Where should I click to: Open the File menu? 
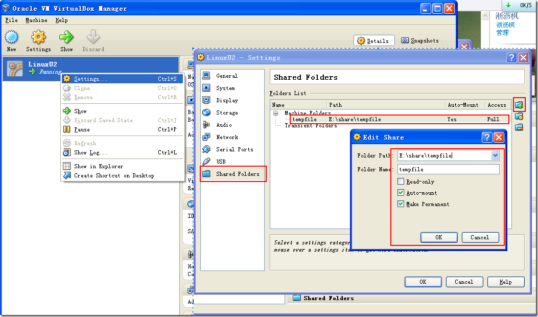(11, 20)
